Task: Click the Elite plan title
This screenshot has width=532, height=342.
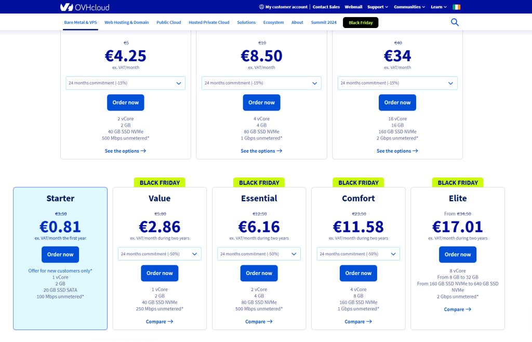Action: 458,198
